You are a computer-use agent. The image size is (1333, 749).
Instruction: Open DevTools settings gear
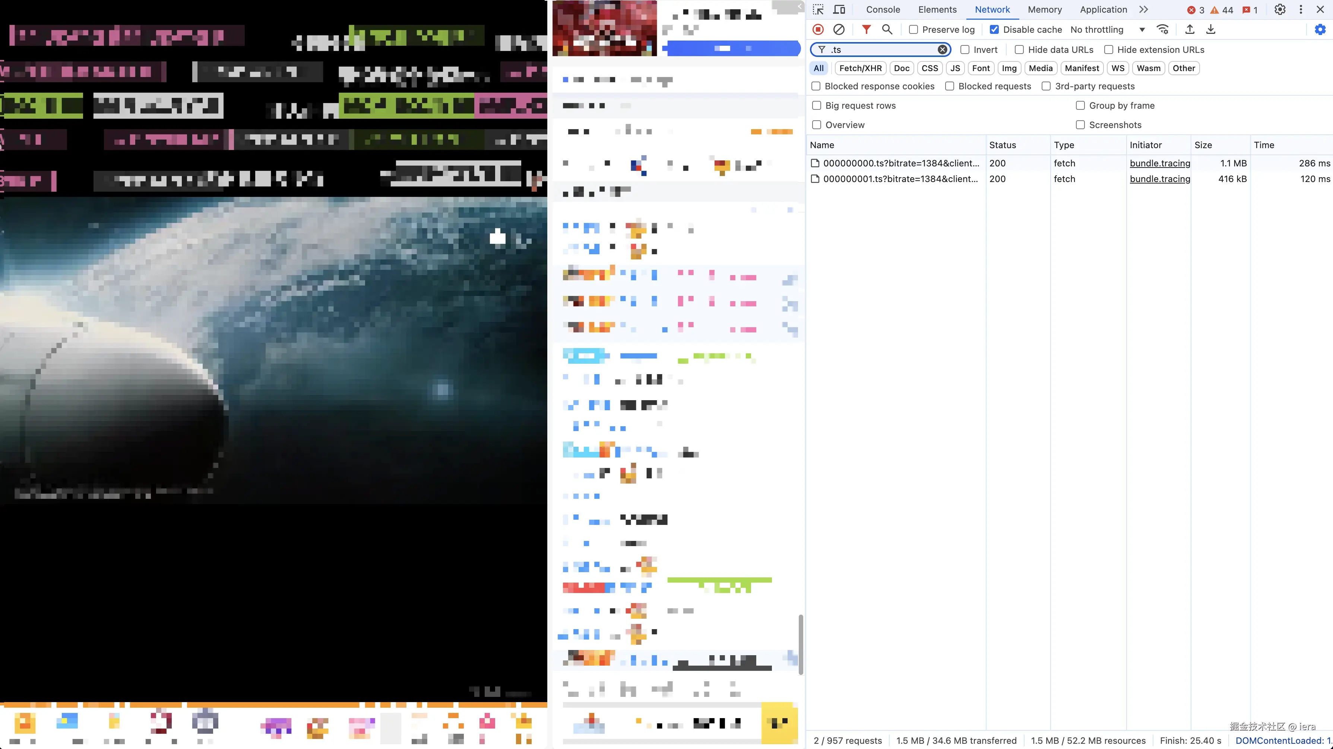click(x=1280, y=9)
